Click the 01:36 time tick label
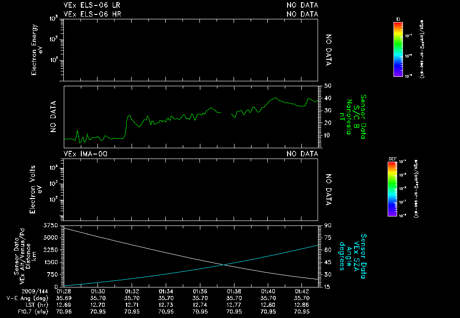This screenshot has width=460, height=318. coord(200,291)
